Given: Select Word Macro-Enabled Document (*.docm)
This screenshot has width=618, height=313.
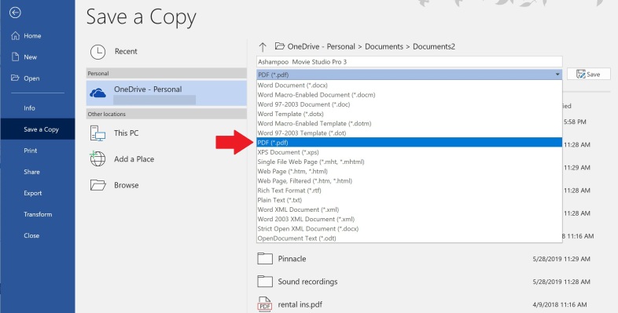Looking at the screenshot, I should pyautogui.click(x=409, y=95).
